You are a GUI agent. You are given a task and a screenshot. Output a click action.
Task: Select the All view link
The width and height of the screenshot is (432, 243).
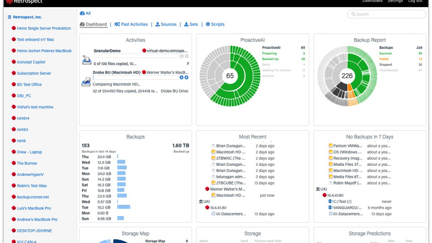pyautogui.click(x=85, y=13)
